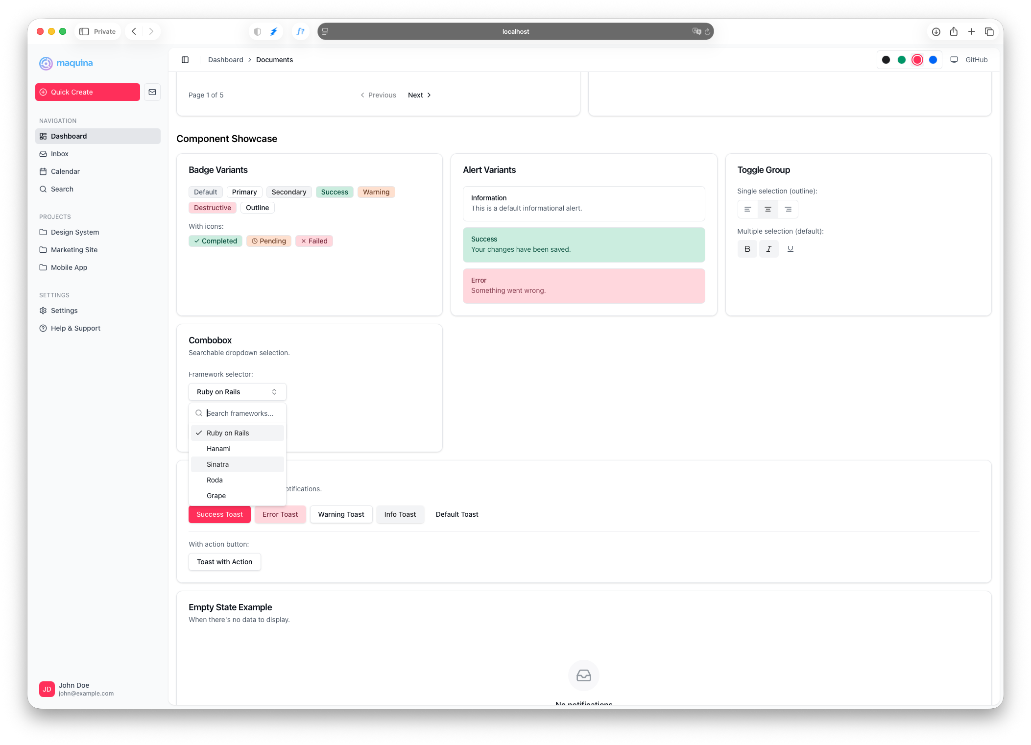
Task: Enable Bold in the multiple selection group
Action: (x=747, y=249)
